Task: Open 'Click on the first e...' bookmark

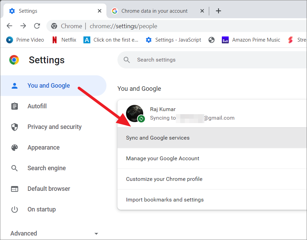Action: click(111, 40)
